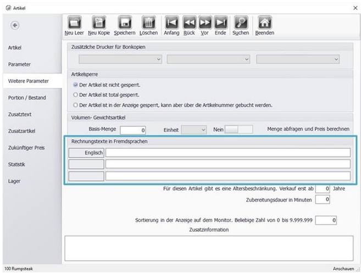
Task: Jump to last record with Ende
Action: tap(220, 23)
